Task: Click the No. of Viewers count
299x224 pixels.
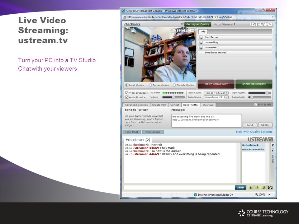Action: point(225,24)
